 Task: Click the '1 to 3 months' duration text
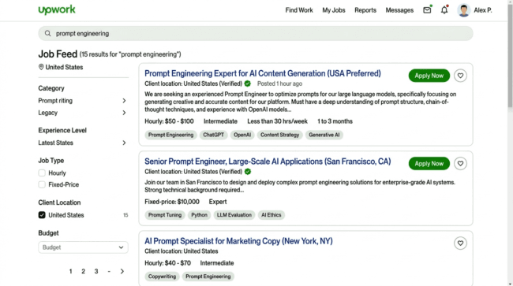335,121
